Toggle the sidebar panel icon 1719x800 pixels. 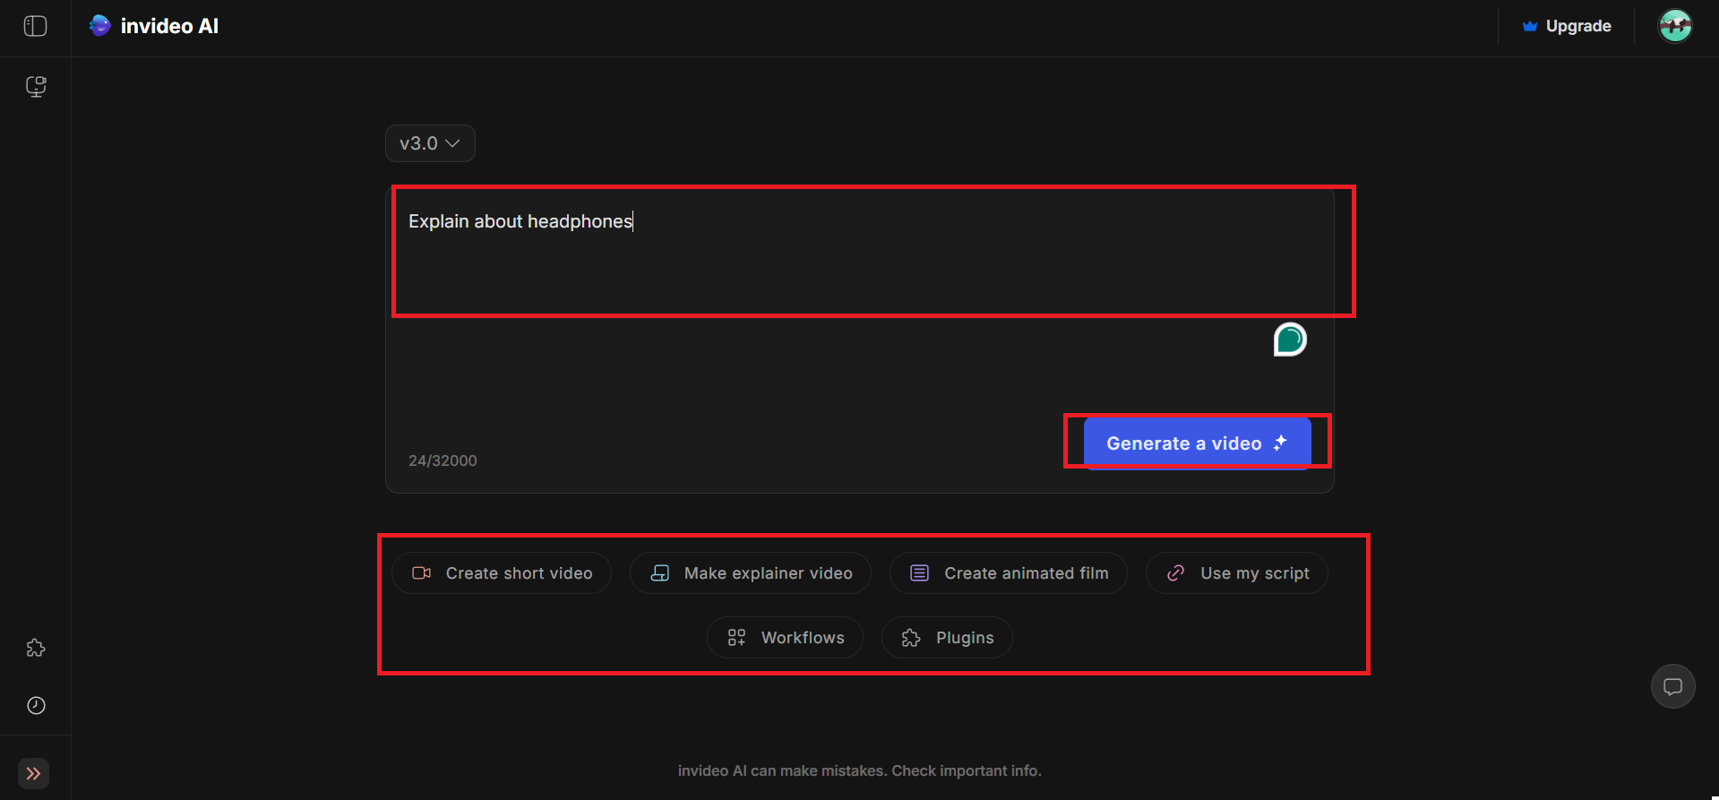pos(35,26)
